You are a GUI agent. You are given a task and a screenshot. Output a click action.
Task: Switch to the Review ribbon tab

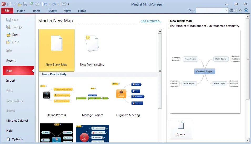pyautogui.click(x=52, y=11)
